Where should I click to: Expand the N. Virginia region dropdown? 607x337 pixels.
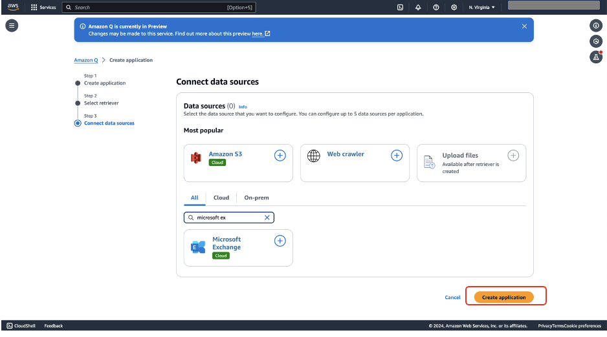pyautogui.click(x=481, y=7)
